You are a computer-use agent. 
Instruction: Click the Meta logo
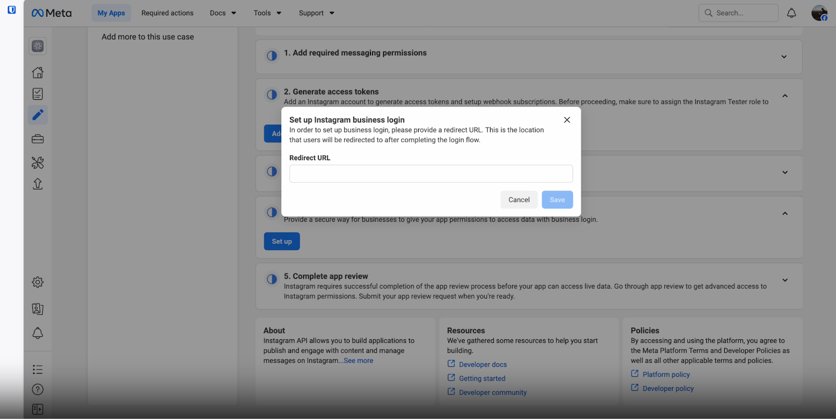pos(51,13)
